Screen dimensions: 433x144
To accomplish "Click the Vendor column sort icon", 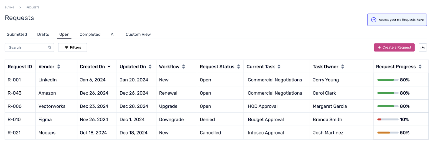I will pyautogui.click(x=59, y=67).
